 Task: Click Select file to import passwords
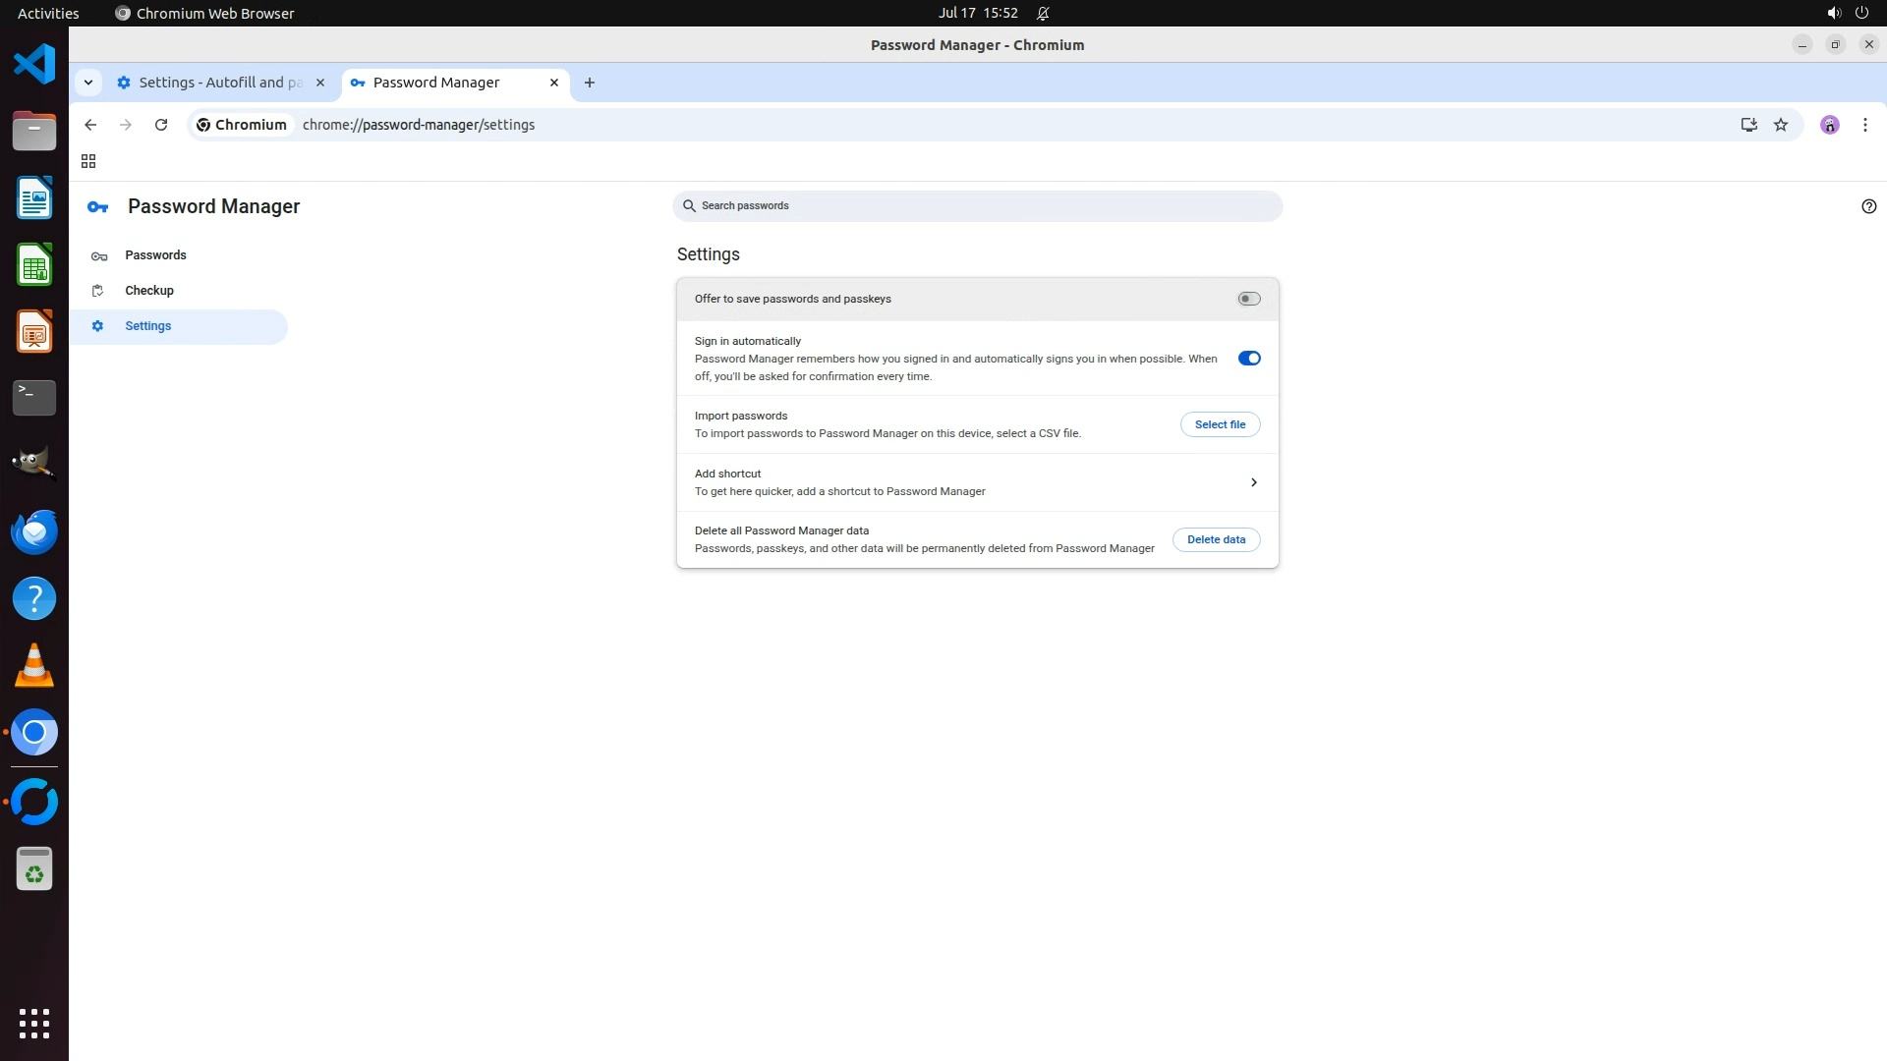pyautogui.click(x=1220, y=424)
